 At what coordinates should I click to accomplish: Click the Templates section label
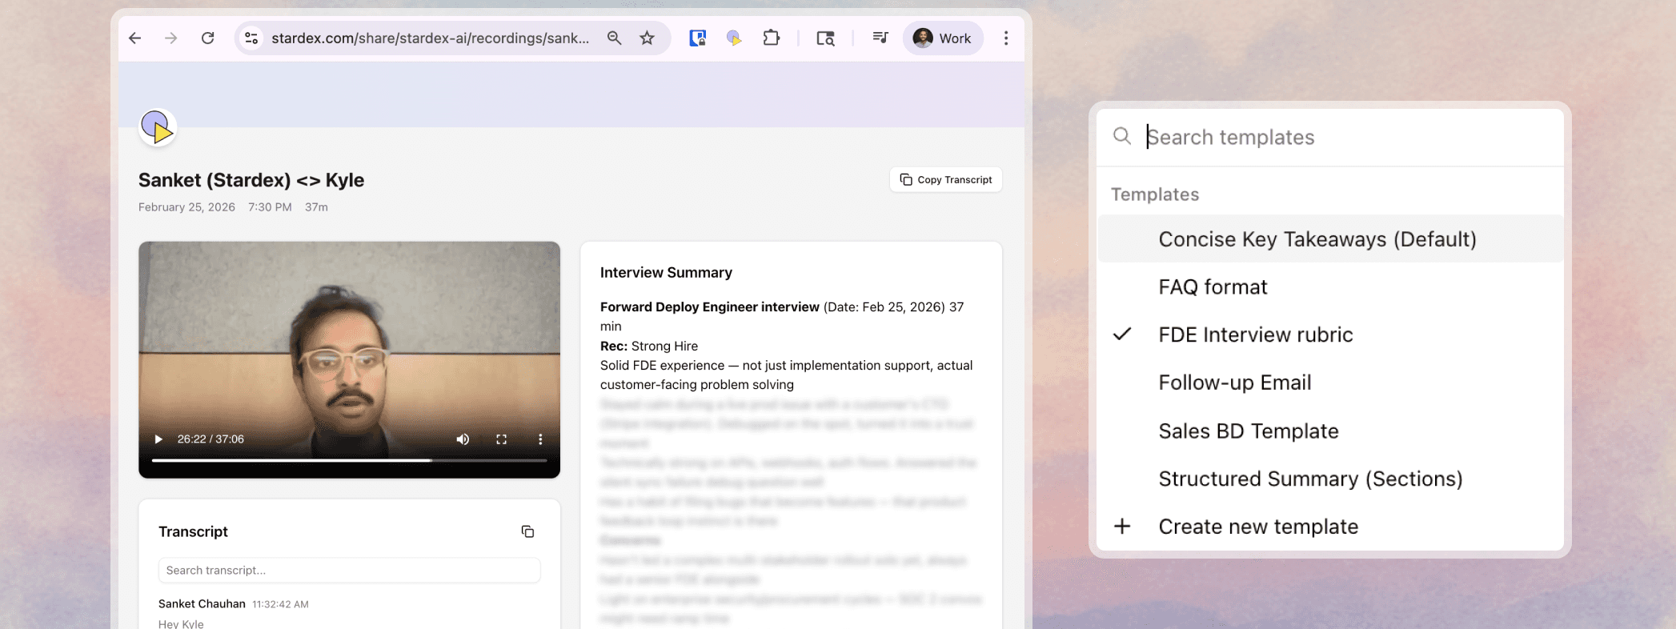pyautogui.click(x=1155, y=194)
